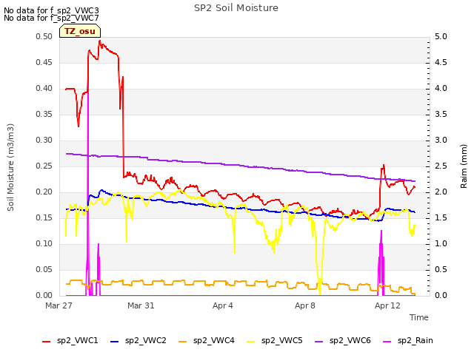Click the Raim (mm) right axis label
This screenshot has width=474, height=355.
464,166
